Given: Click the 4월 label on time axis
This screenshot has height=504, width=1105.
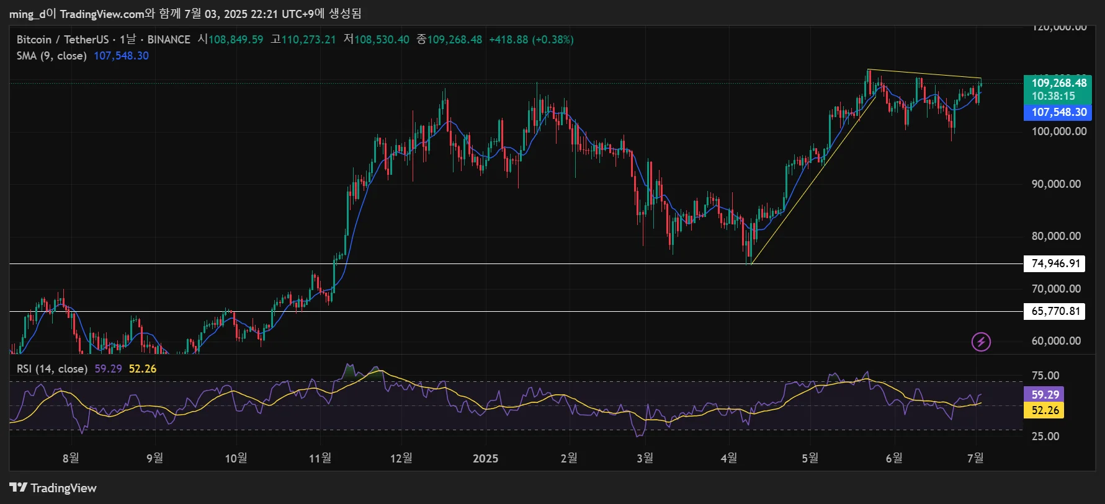Looking at the screenshot, I should click(x=729, y=458).
